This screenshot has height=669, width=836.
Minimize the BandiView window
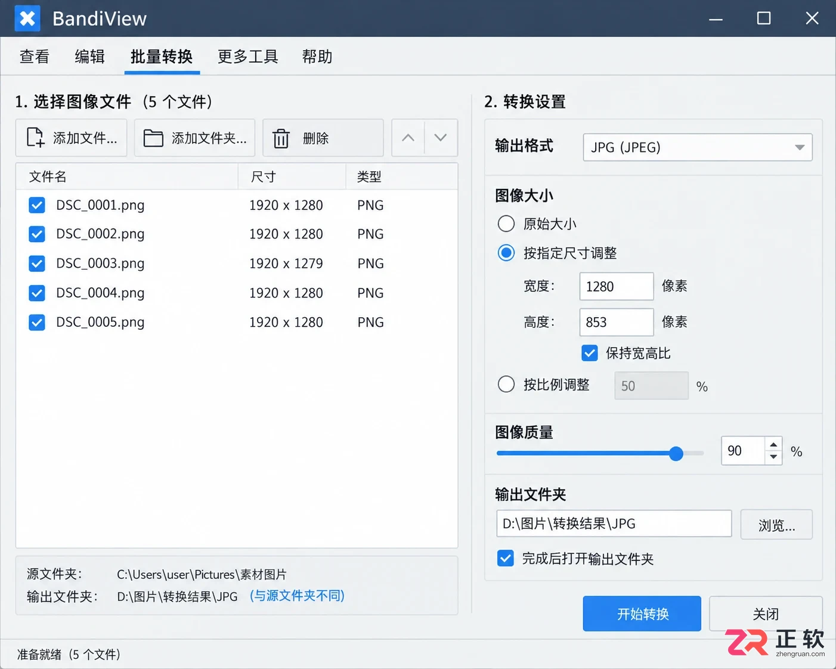[716, 18]
